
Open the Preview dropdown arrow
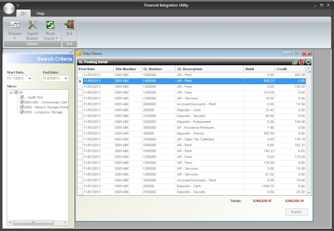(15, 38)
